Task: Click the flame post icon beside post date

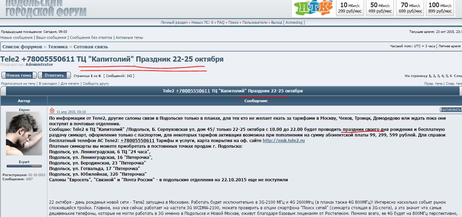Action: 52,111
